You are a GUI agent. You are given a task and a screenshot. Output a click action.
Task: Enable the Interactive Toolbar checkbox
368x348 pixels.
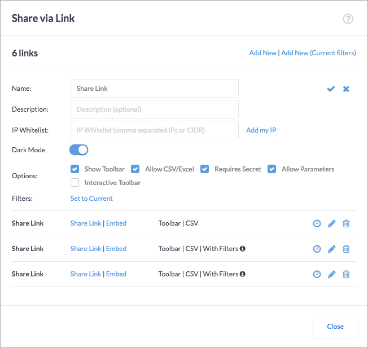75,182
